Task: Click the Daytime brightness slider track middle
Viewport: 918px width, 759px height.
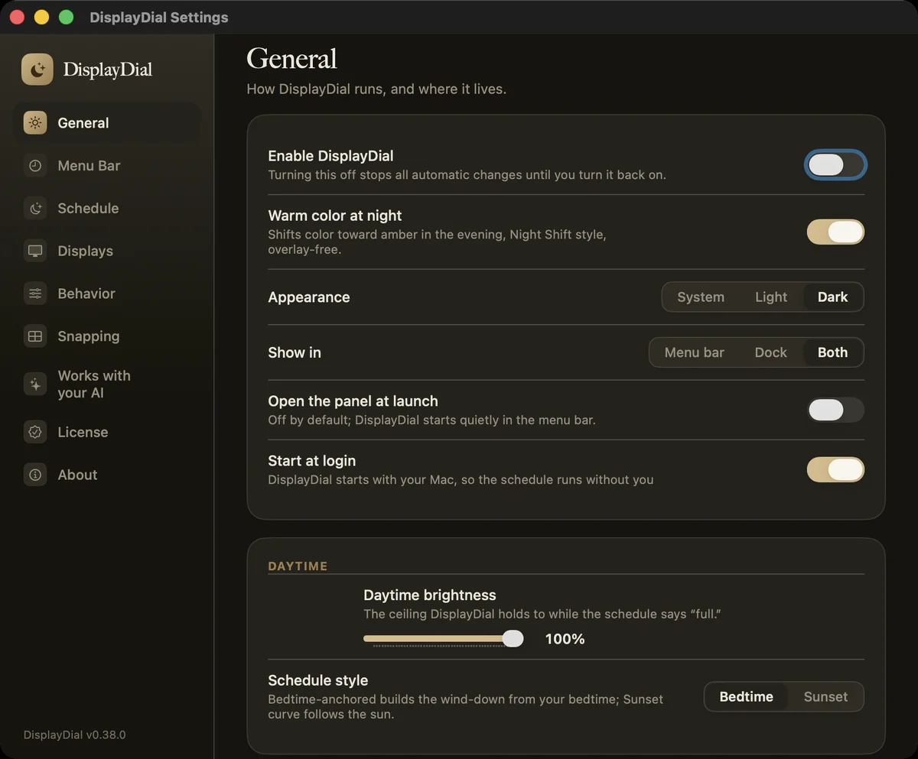Action: 442,638
